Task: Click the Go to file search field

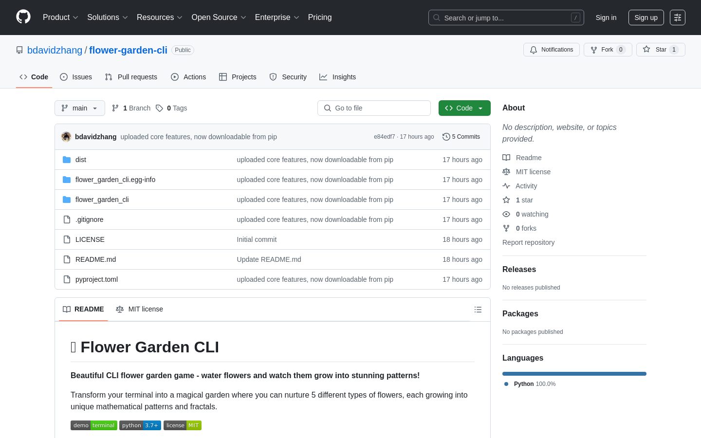Action: coord(374,108)
